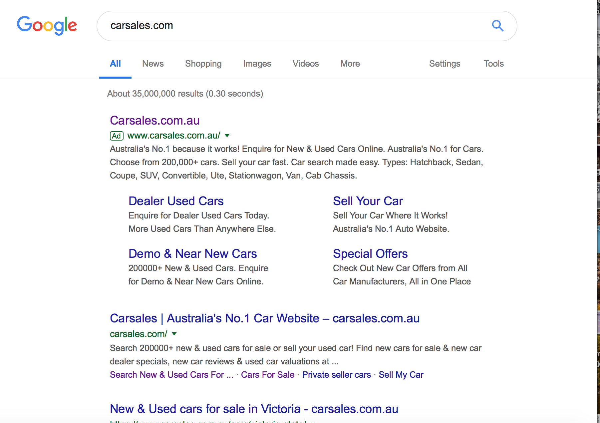The width and height of the screenshot is (600, 423).
Task: Select the Videos tab
Action: click(306, 64)
